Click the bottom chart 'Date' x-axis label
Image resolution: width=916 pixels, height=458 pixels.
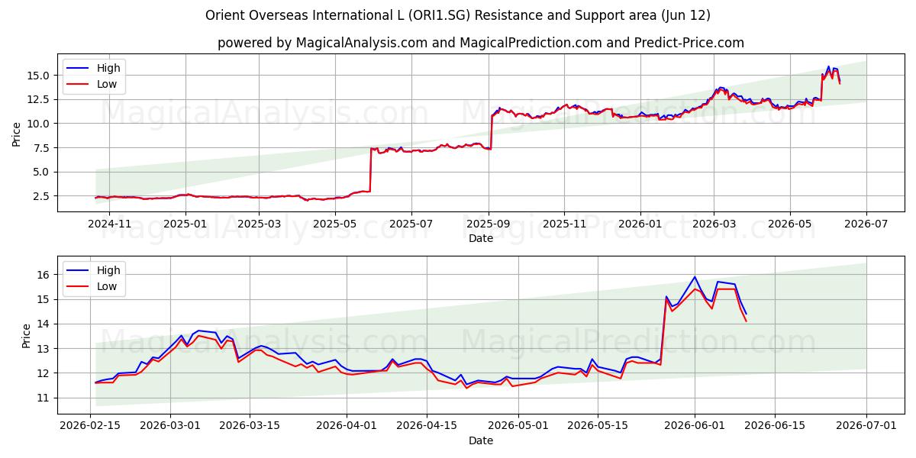[x=481, y=440]
